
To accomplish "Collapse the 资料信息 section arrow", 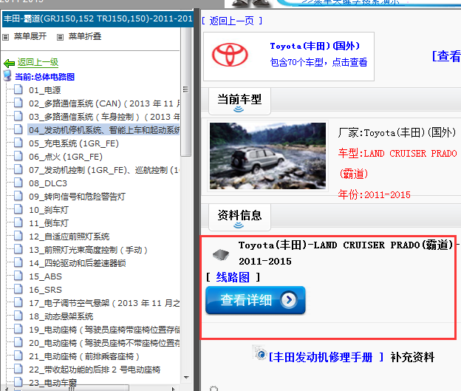I will click(x=239, y=225).
